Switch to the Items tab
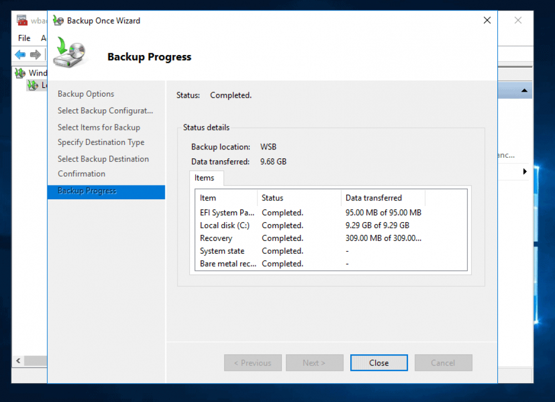This screenshot has width=555, height=402. (x=206, y=178)
